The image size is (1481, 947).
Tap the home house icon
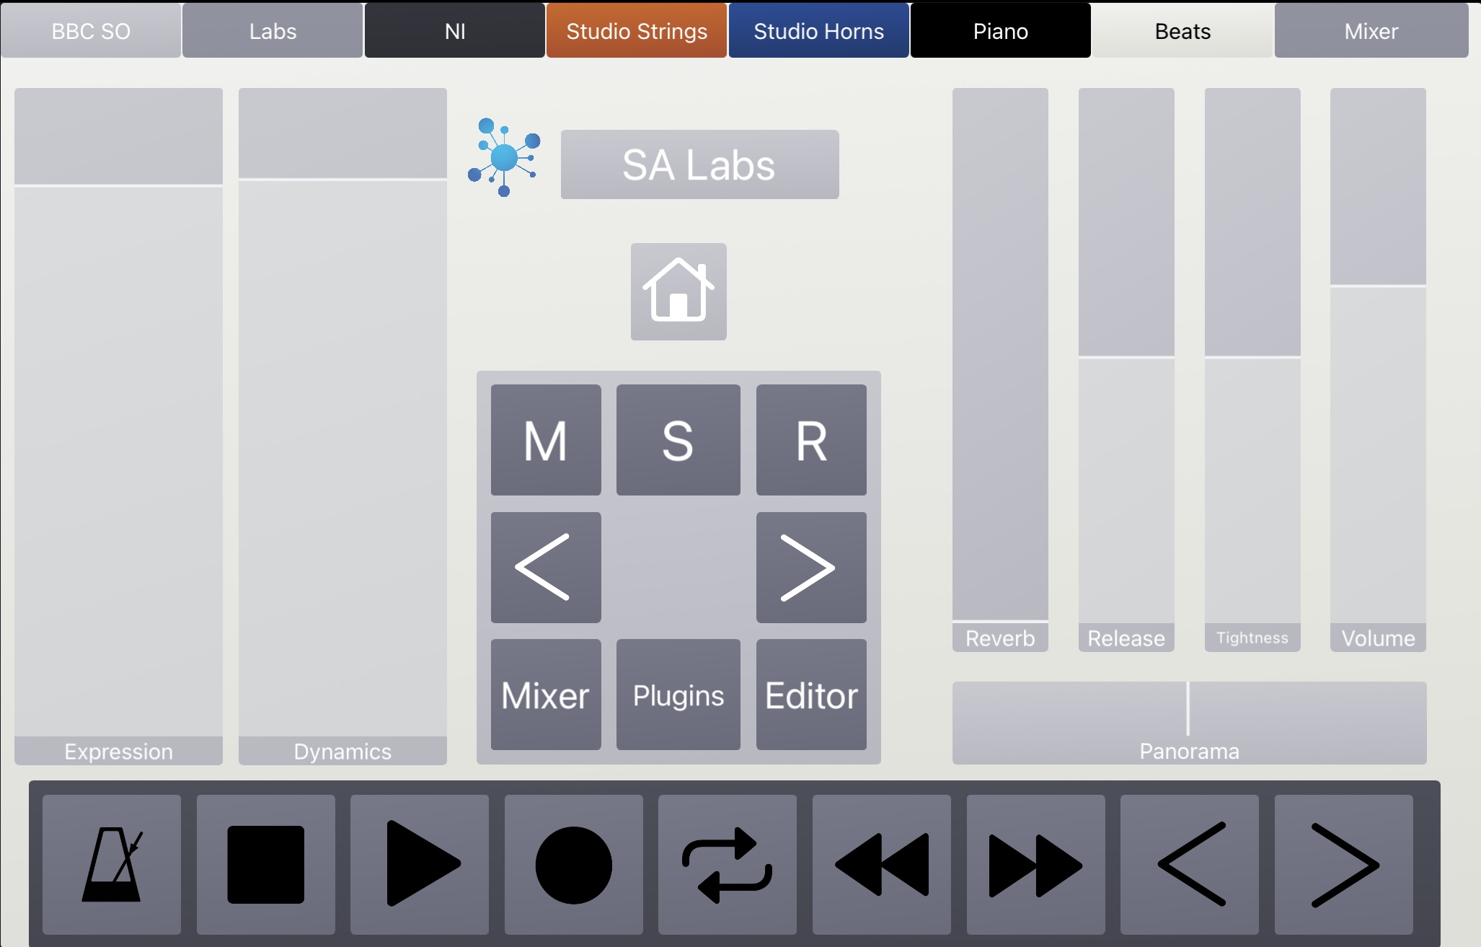click(x=678, y=291)
